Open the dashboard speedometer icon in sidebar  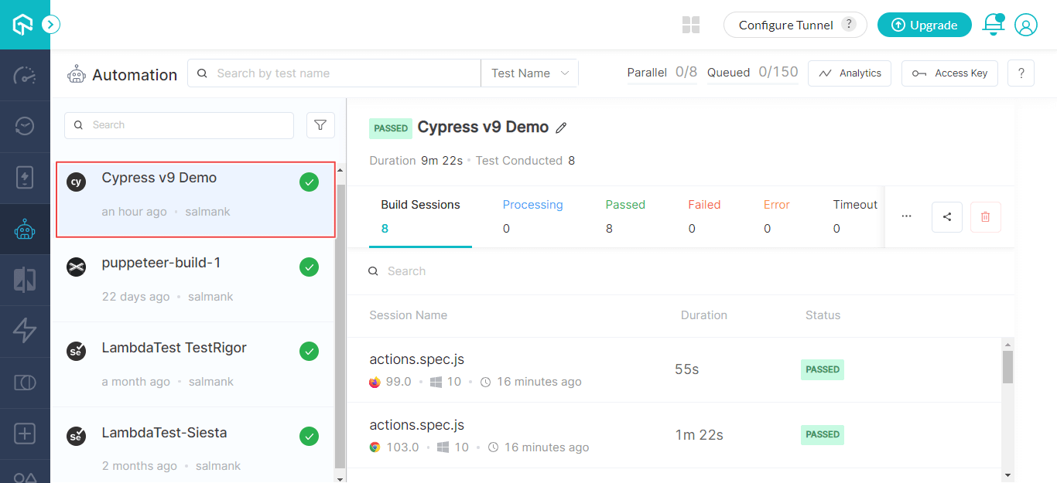pos(25,76)
